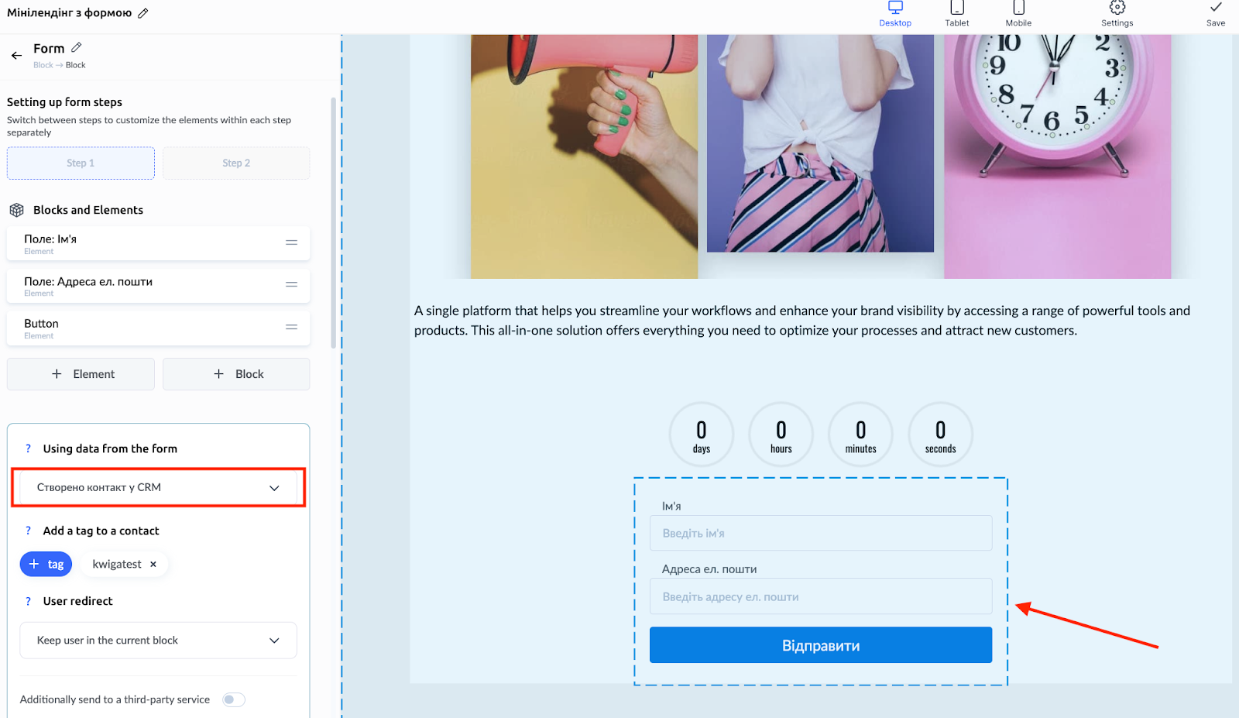Add a new Element
Viewport: 1239px width, 718px height.
[81, 374]
